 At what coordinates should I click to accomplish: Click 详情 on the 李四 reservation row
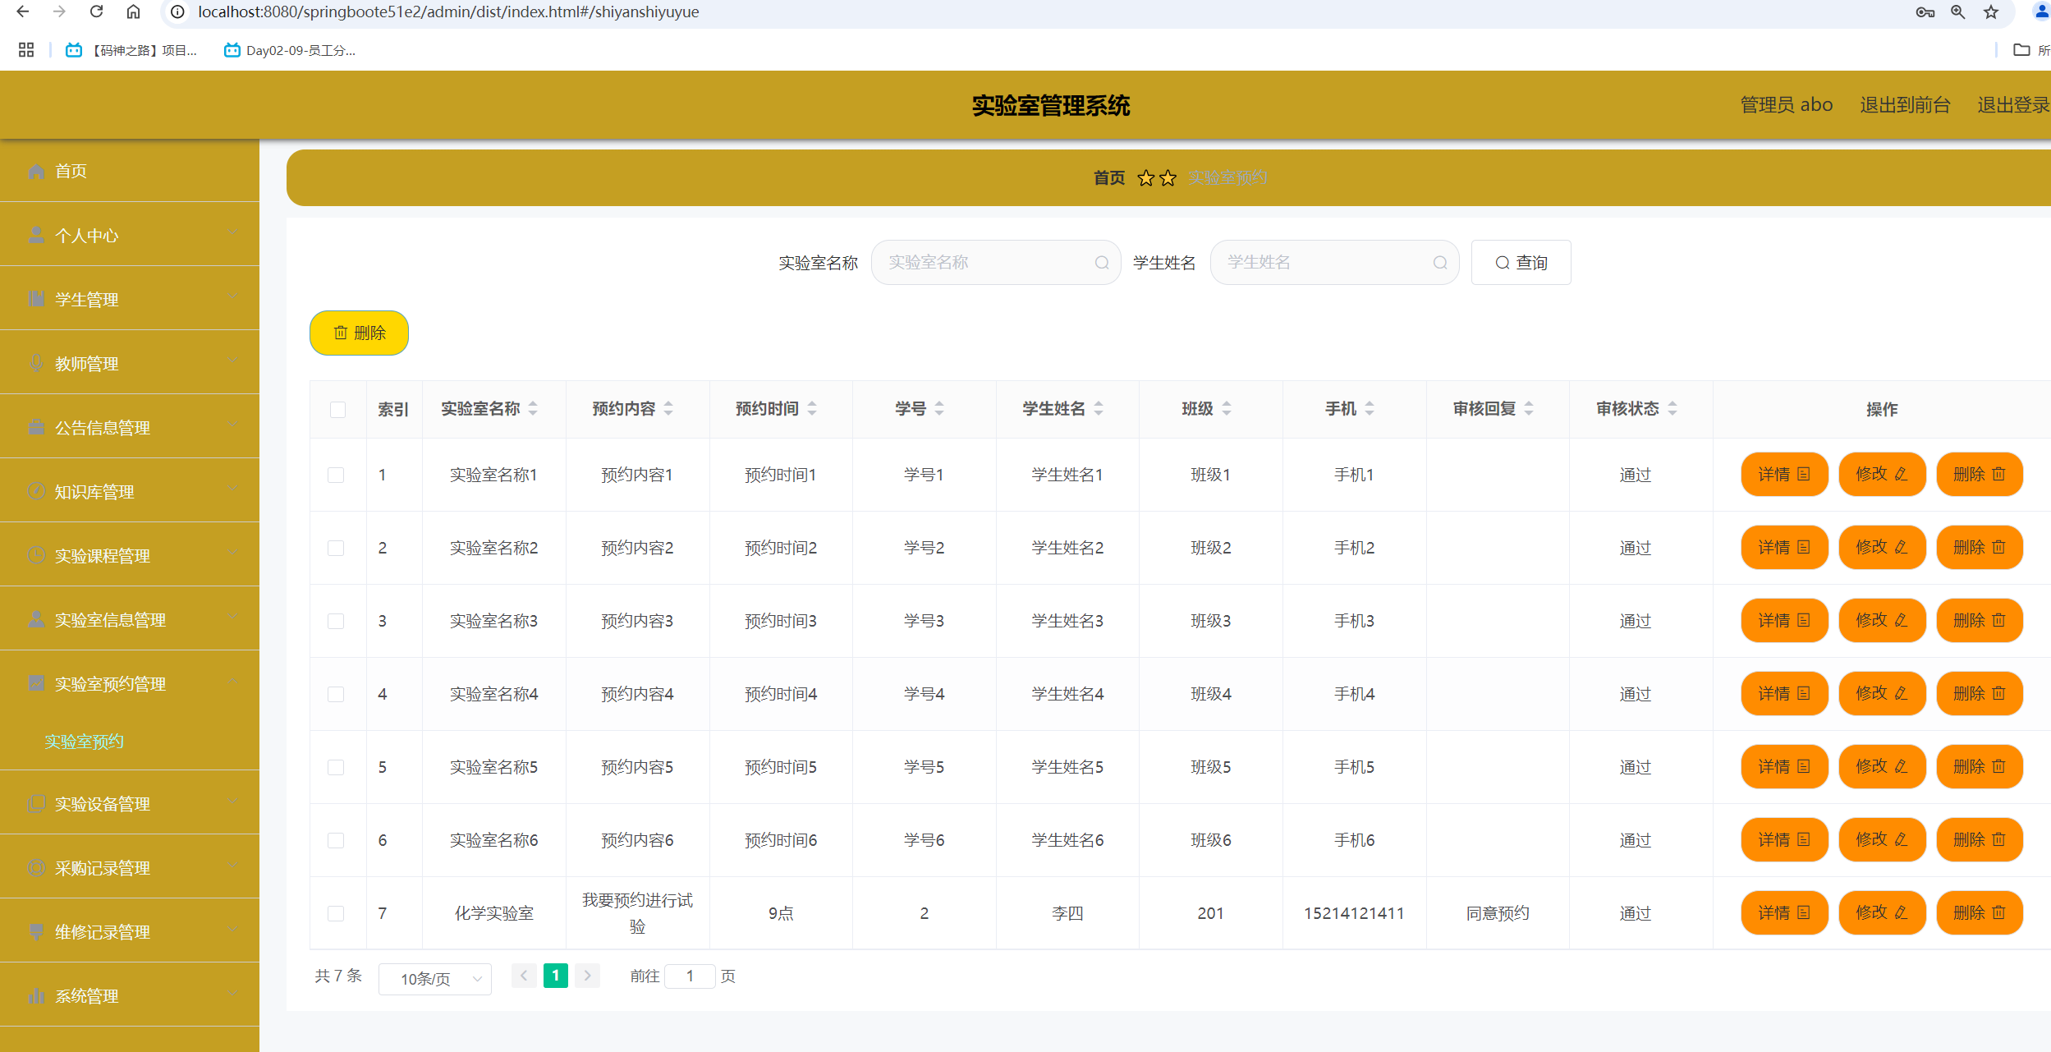(x=1783, y=912)
